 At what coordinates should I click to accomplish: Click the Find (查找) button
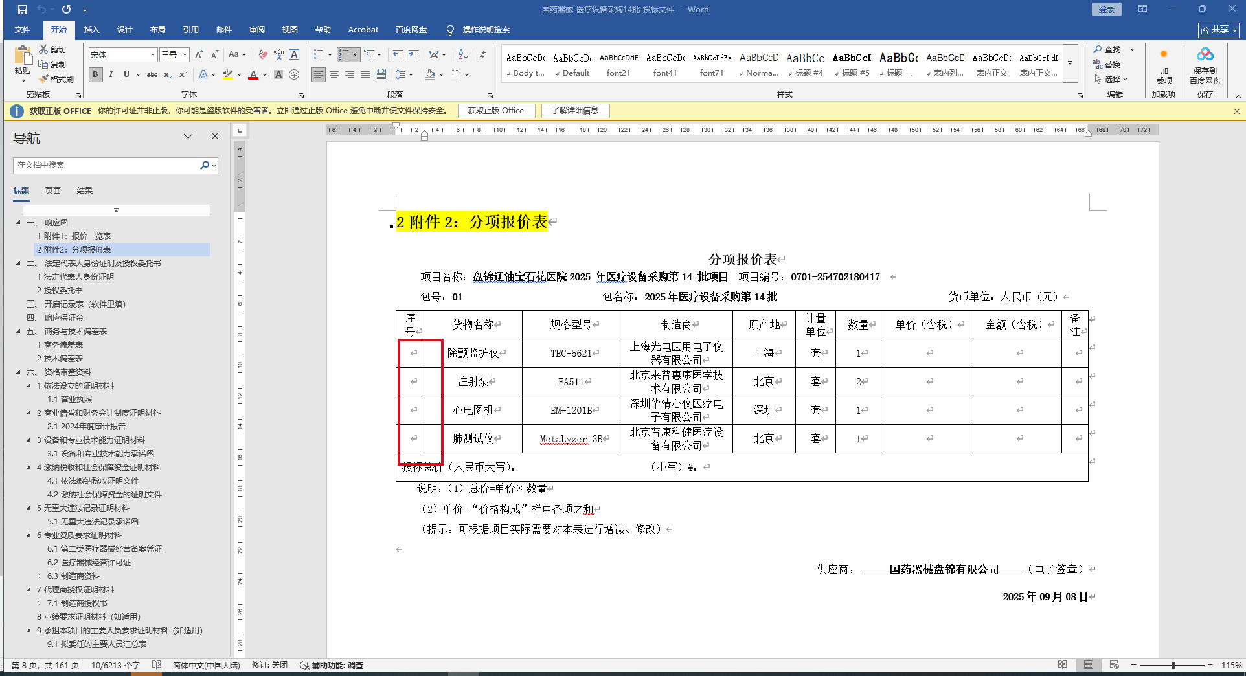(x=1107, y=49)
